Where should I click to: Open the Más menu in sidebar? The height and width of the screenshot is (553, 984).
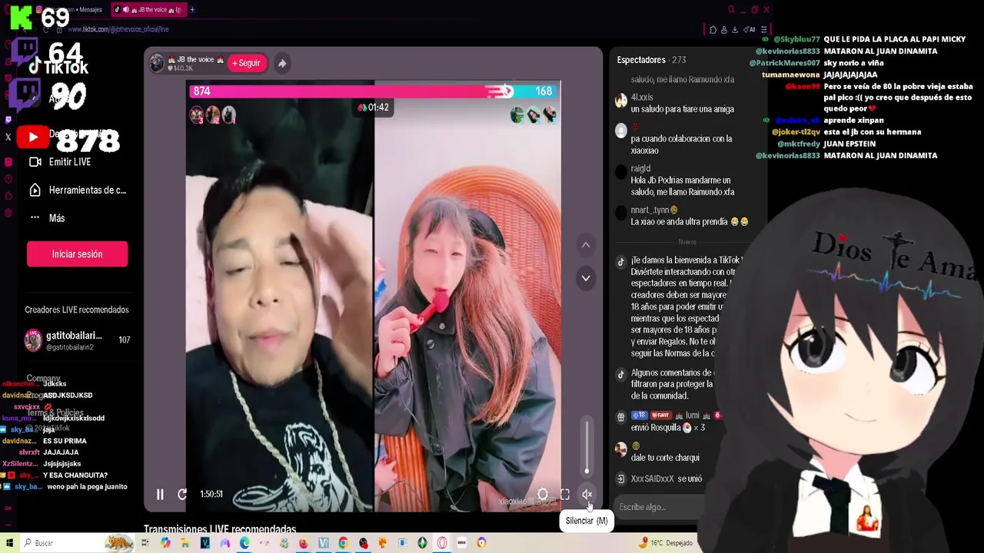[48, 218]
